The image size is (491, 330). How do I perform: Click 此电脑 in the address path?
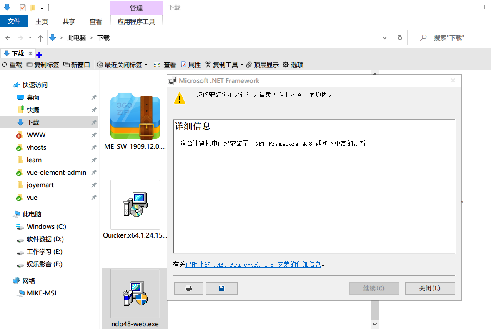point(76,38)
